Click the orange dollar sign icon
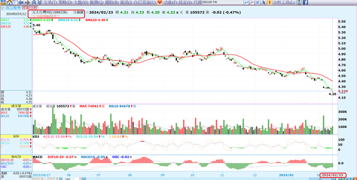The width and height of the screenshot is (357, 180). coord(270,2)
